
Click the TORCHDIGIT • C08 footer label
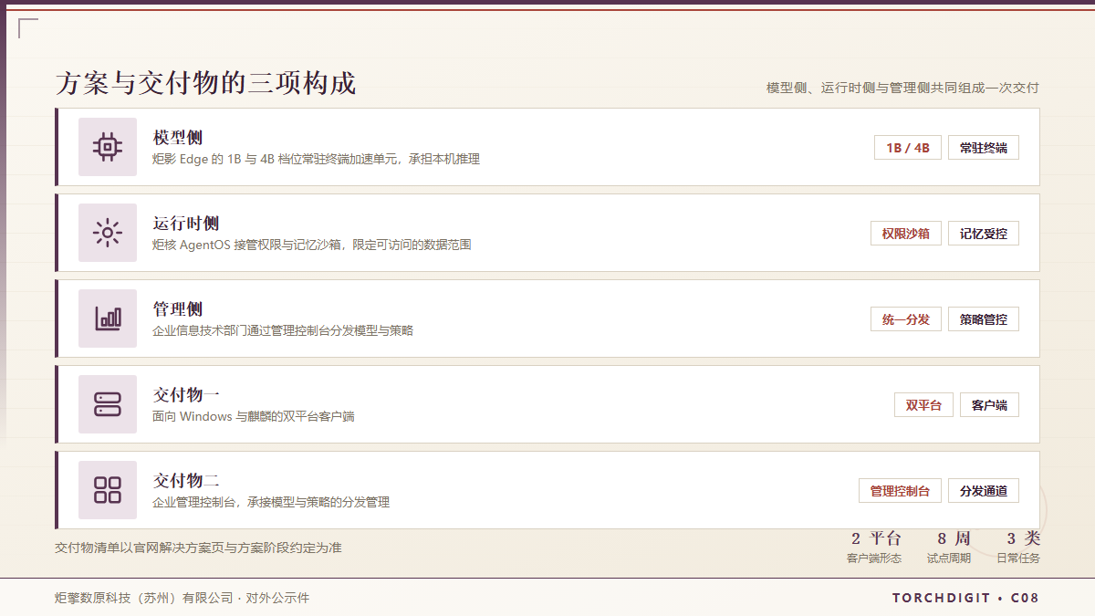(x=965, y=599)
